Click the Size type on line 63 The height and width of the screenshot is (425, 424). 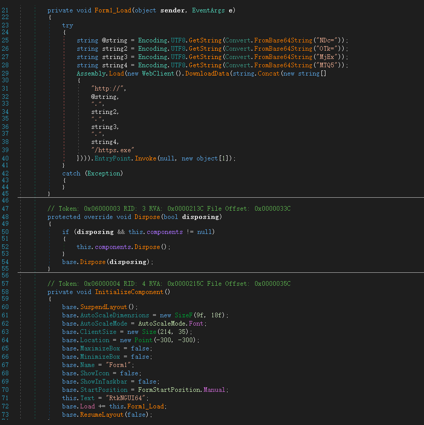click(149, 332)
